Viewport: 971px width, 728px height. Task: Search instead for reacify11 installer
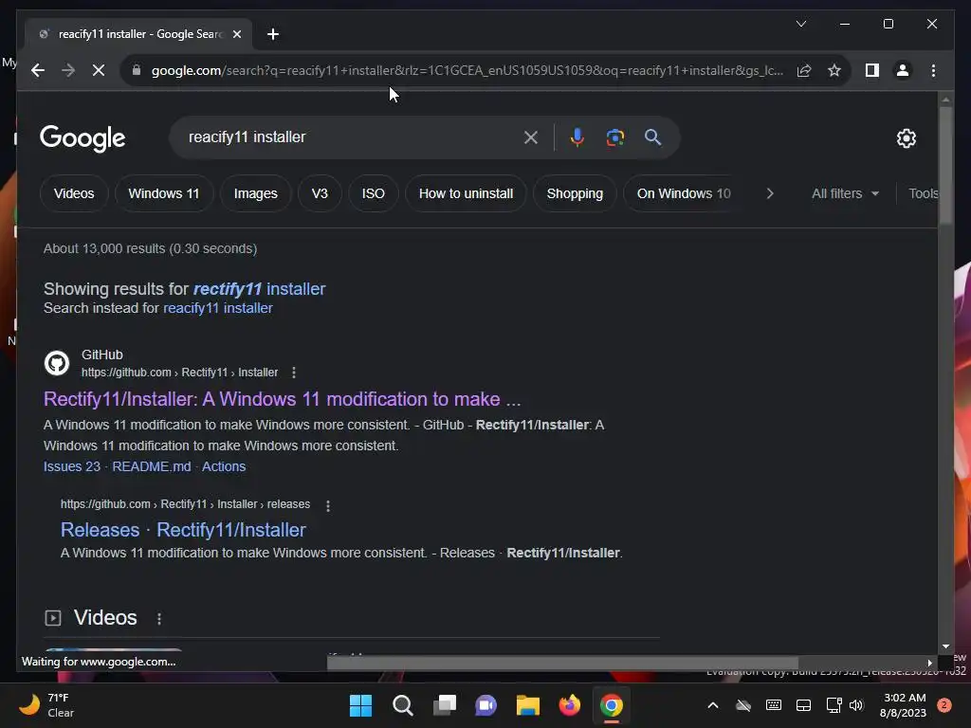tap(217, 308)
